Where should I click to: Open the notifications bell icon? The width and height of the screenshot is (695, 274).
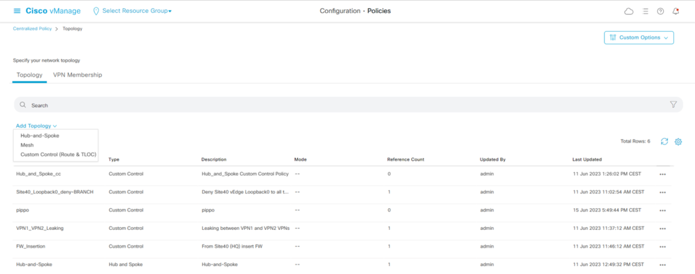click(x=675, y=12)
